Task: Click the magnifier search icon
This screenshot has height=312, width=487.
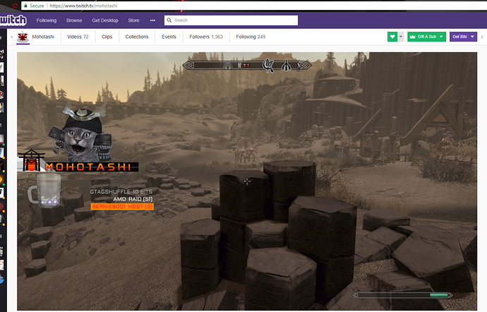Action: tap(169, 20)
